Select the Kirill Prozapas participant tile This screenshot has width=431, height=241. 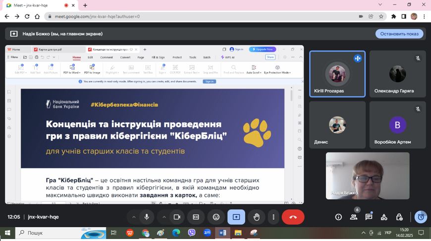tap(337, 74)
